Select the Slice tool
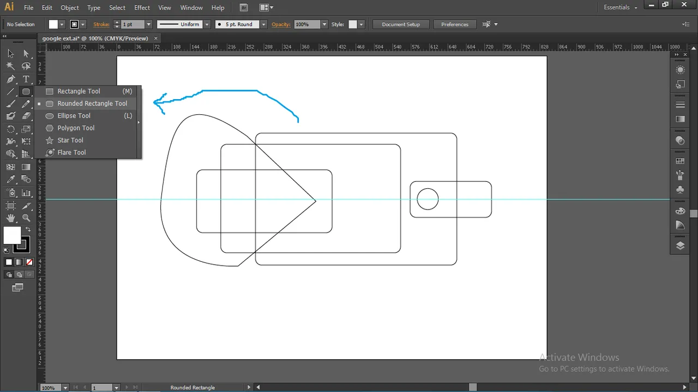The height and width of the screenshot is (392, 698). point(26,206)
